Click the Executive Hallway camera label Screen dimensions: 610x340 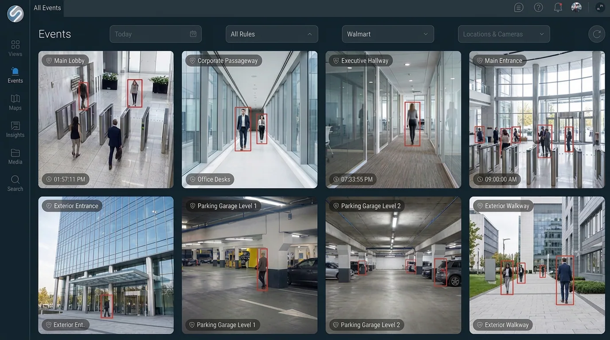[361, 61]
